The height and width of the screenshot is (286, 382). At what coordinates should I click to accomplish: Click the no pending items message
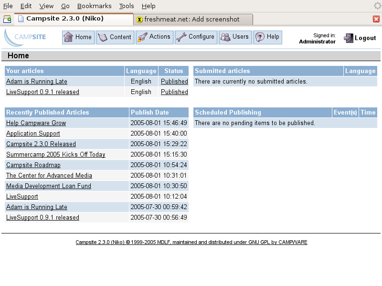(x=255, y=123)
